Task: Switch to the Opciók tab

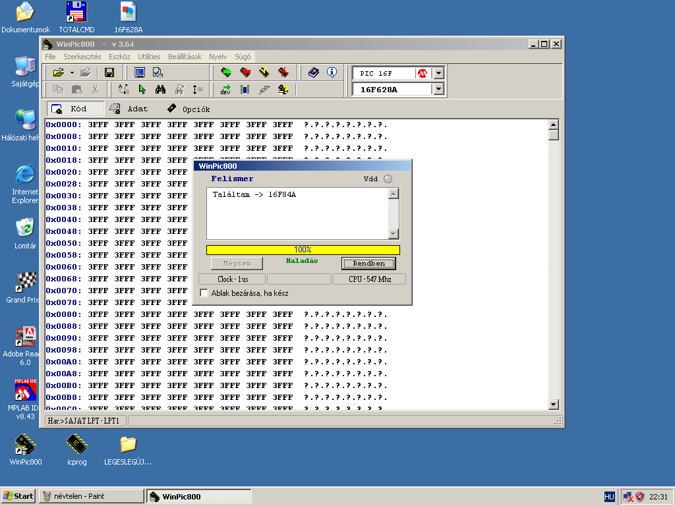Action: pos(189,109)
